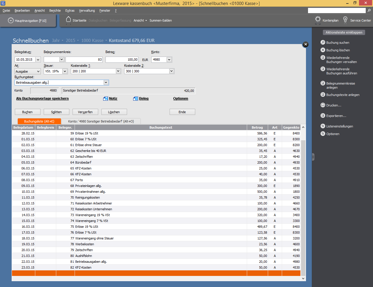Click the Buchung suchen magnifier icon
Screen dimensions: 373x287
(x=323, y=42)
